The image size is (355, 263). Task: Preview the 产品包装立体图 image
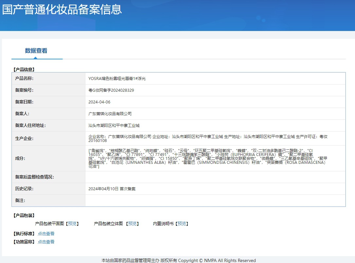tap(132, 224)
